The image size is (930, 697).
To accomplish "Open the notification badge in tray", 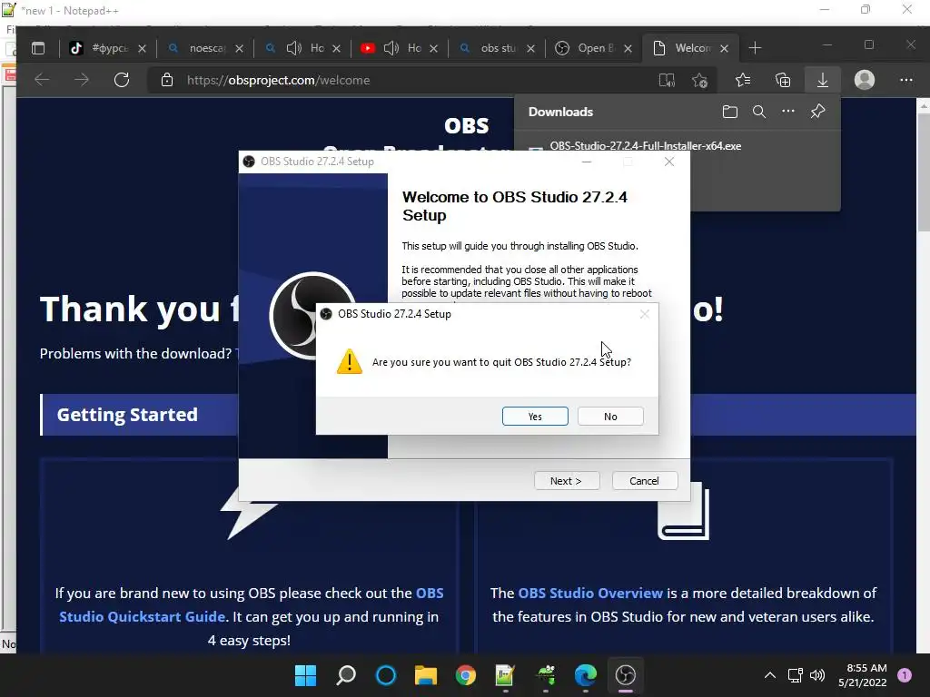I will pos(905,675).
